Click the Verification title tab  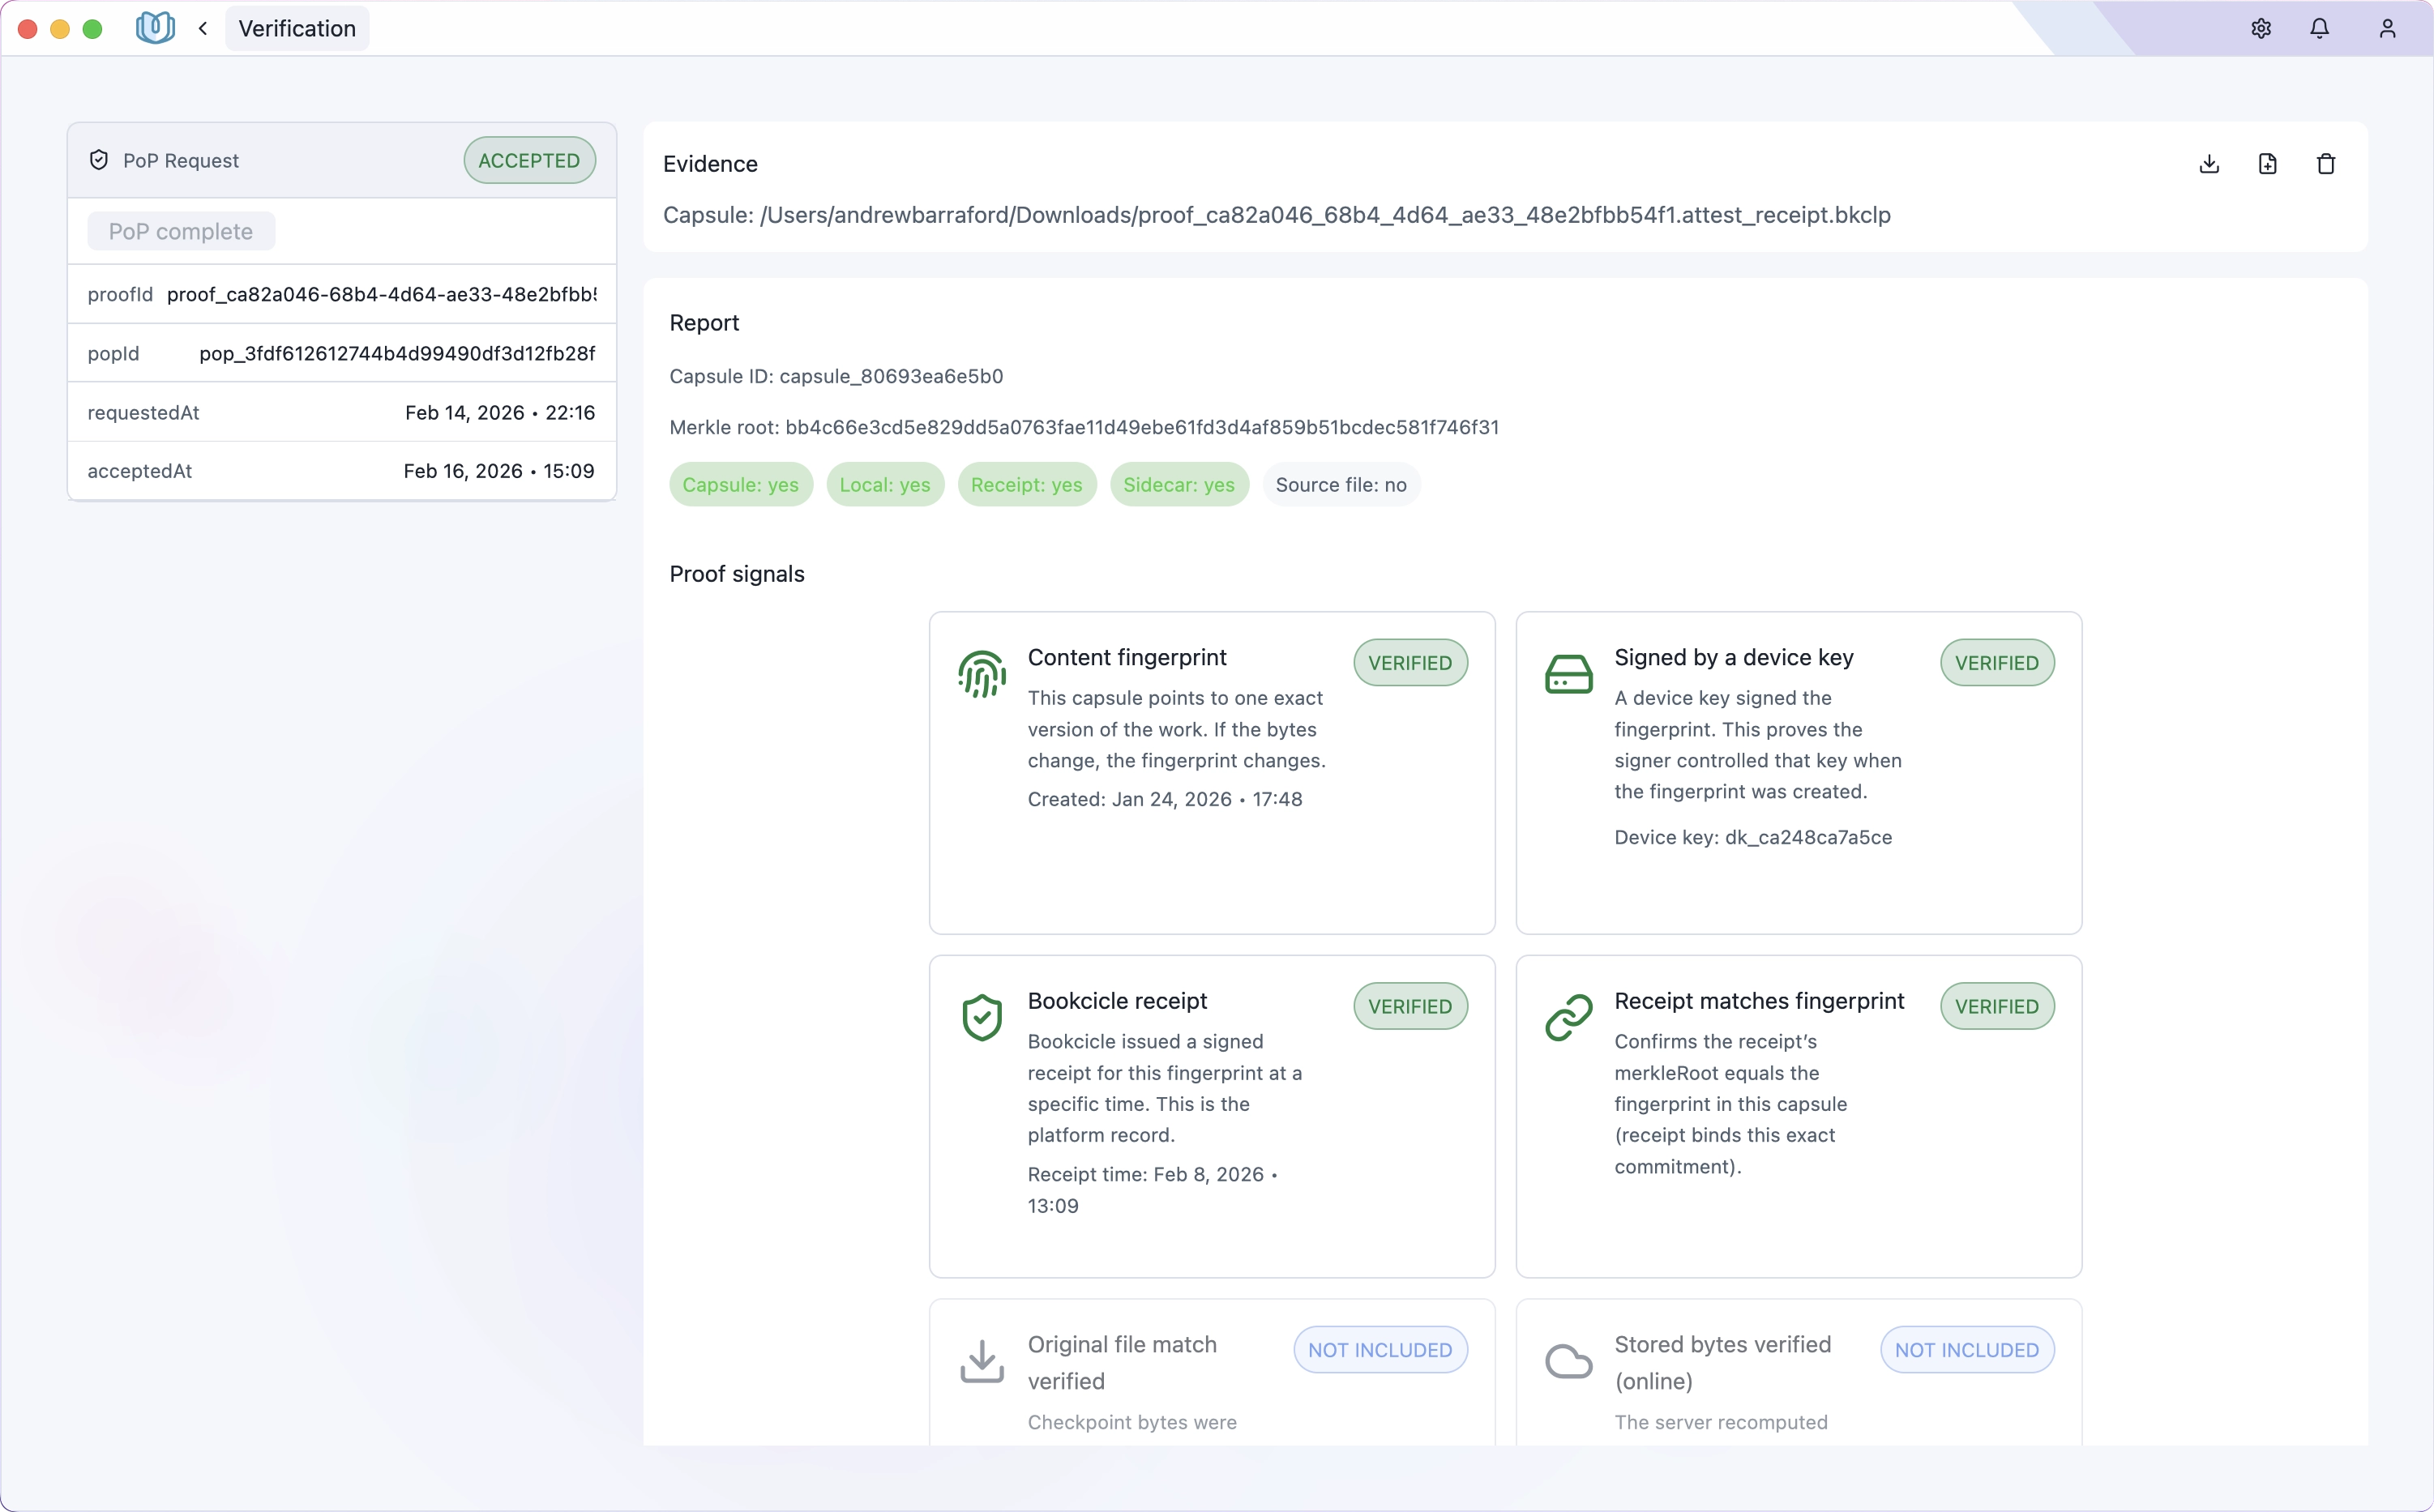coord(297,29)
